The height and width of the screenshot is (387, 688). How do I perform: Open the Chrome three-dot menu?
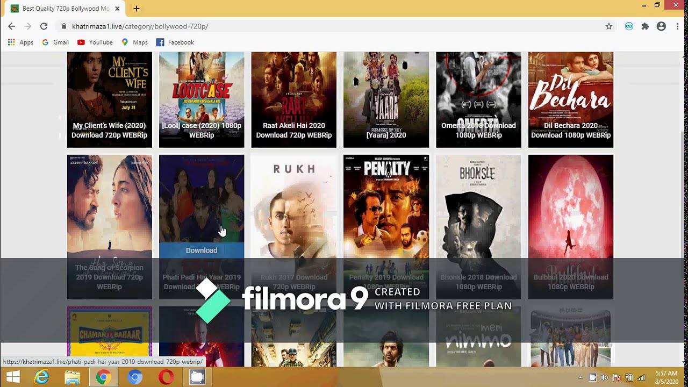678,26
